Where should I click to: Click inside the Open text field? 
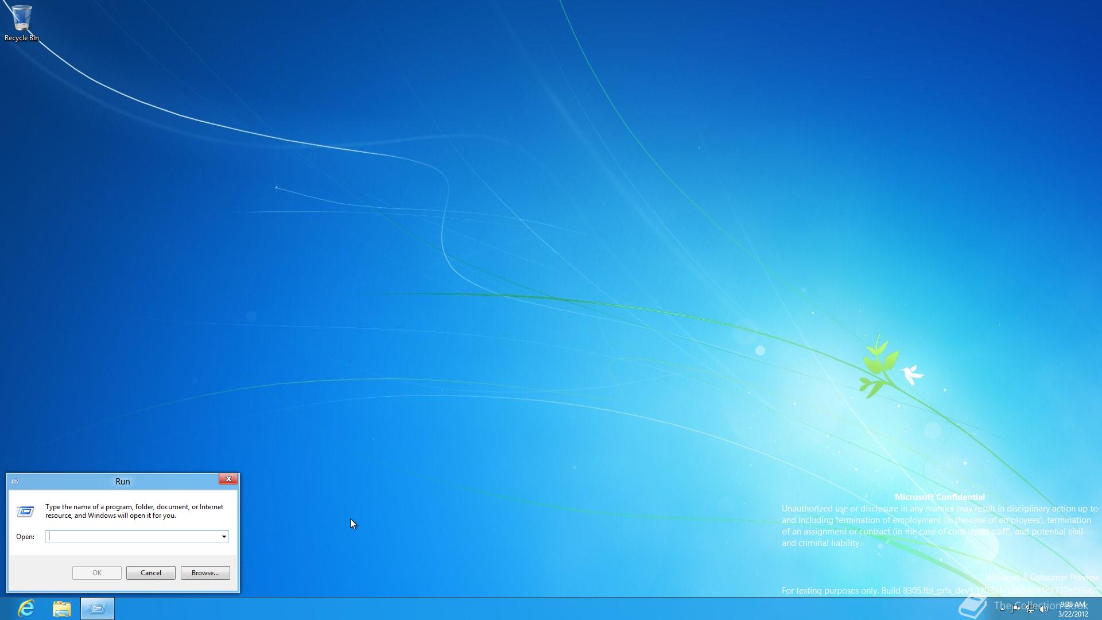click(132, 536)
